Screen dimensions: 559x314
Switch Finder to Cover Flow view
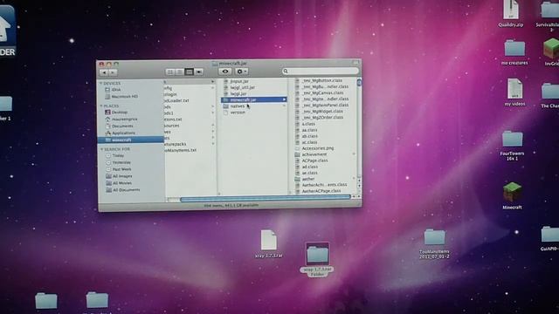(x=199, y=72)
